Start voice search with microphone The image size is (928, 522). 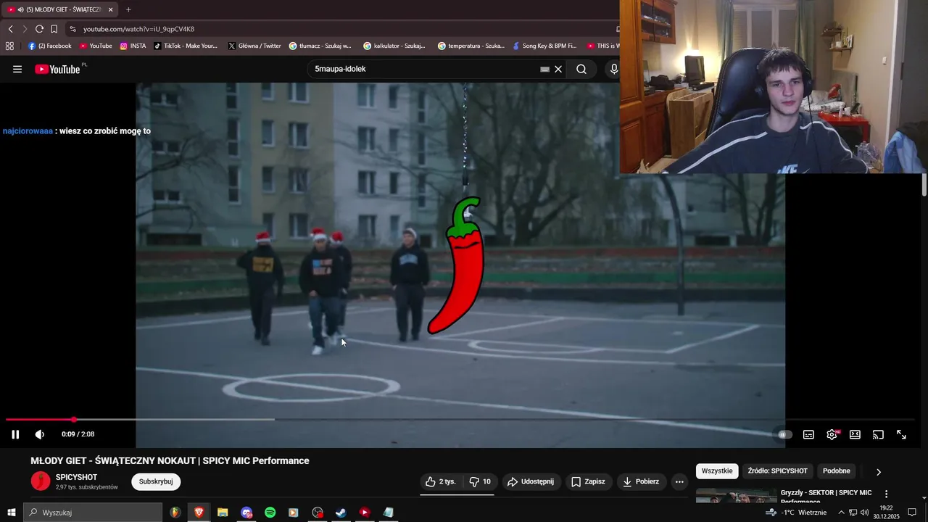[x=613, y=69]
